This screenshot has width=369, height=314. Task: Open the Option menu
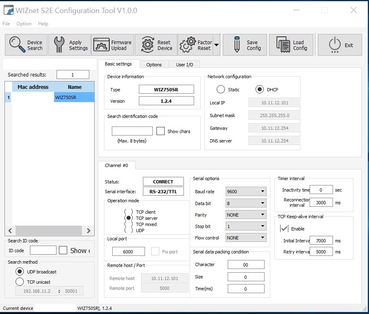click(x=24, y=23)
